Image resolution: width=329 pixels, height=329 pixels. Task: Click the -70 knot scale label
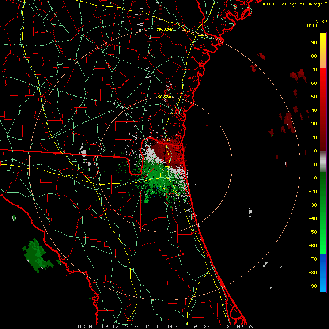tap(313, 259)
